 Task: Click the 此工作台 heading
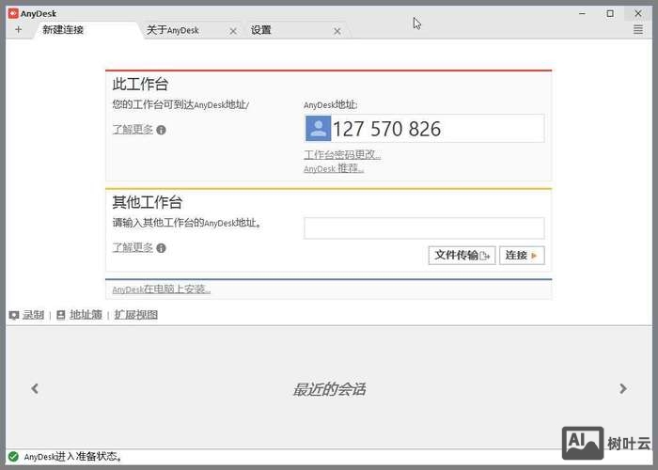pos(140,84)
